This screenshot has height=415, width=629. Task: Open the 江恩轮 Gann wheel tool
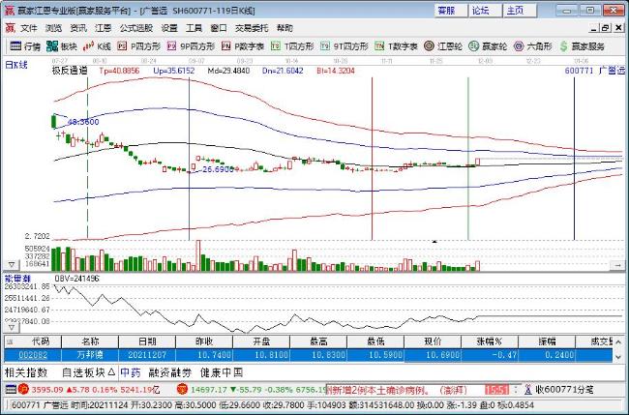445,45
